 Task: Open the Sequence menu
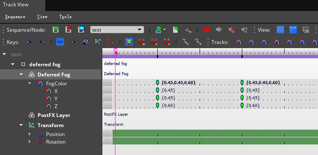[x=15, y=16]
